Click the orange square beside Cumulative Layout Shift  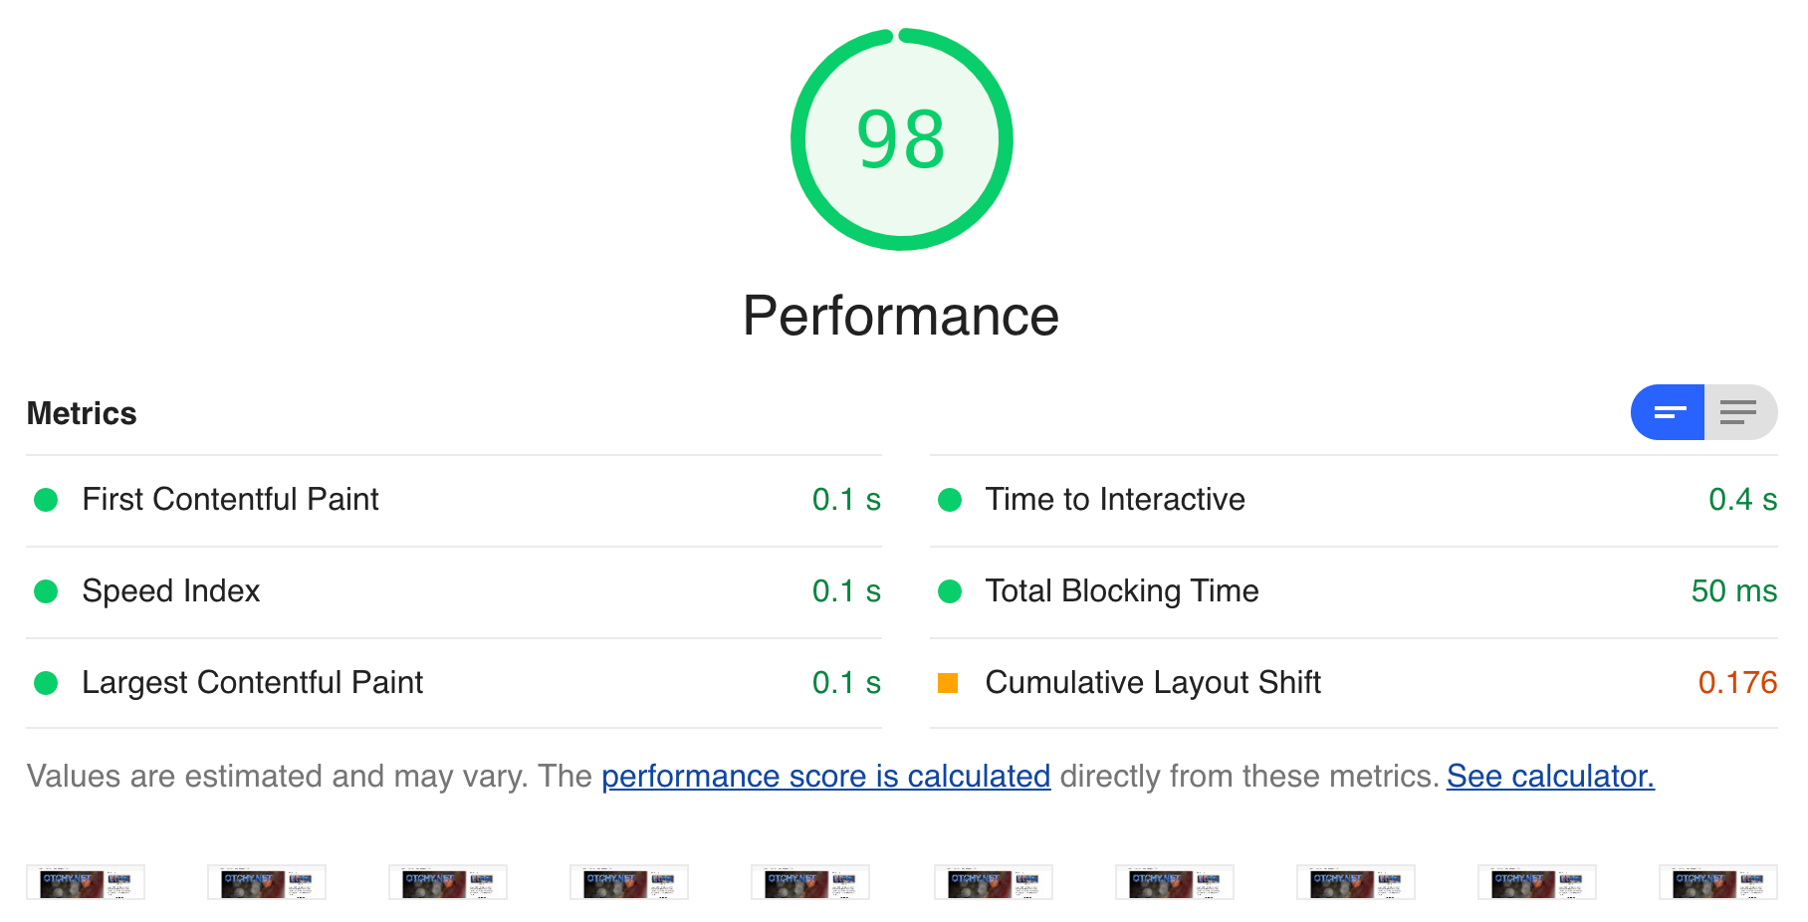(x=948, y=683)
